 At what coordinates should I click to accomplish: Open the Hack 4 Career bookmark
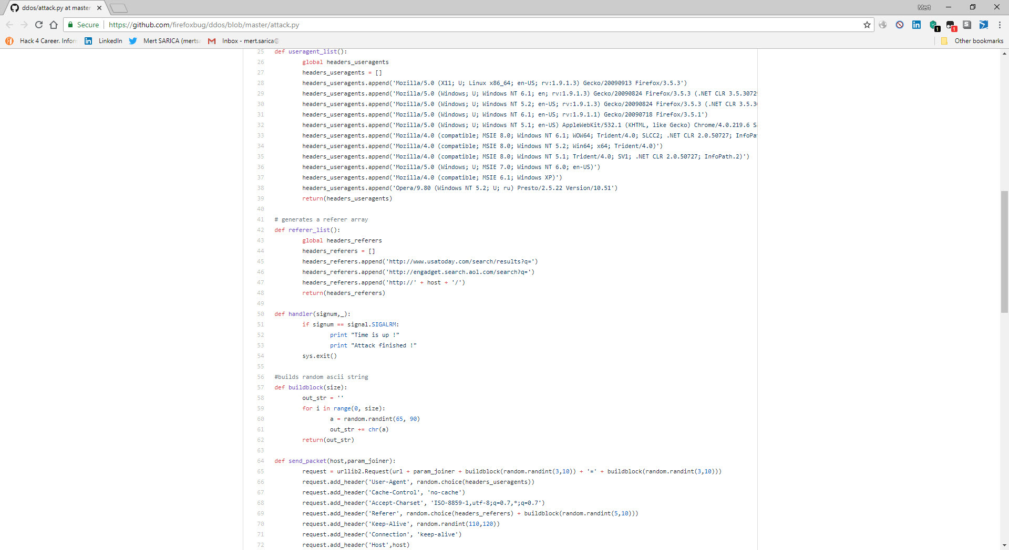coord(41,41)
